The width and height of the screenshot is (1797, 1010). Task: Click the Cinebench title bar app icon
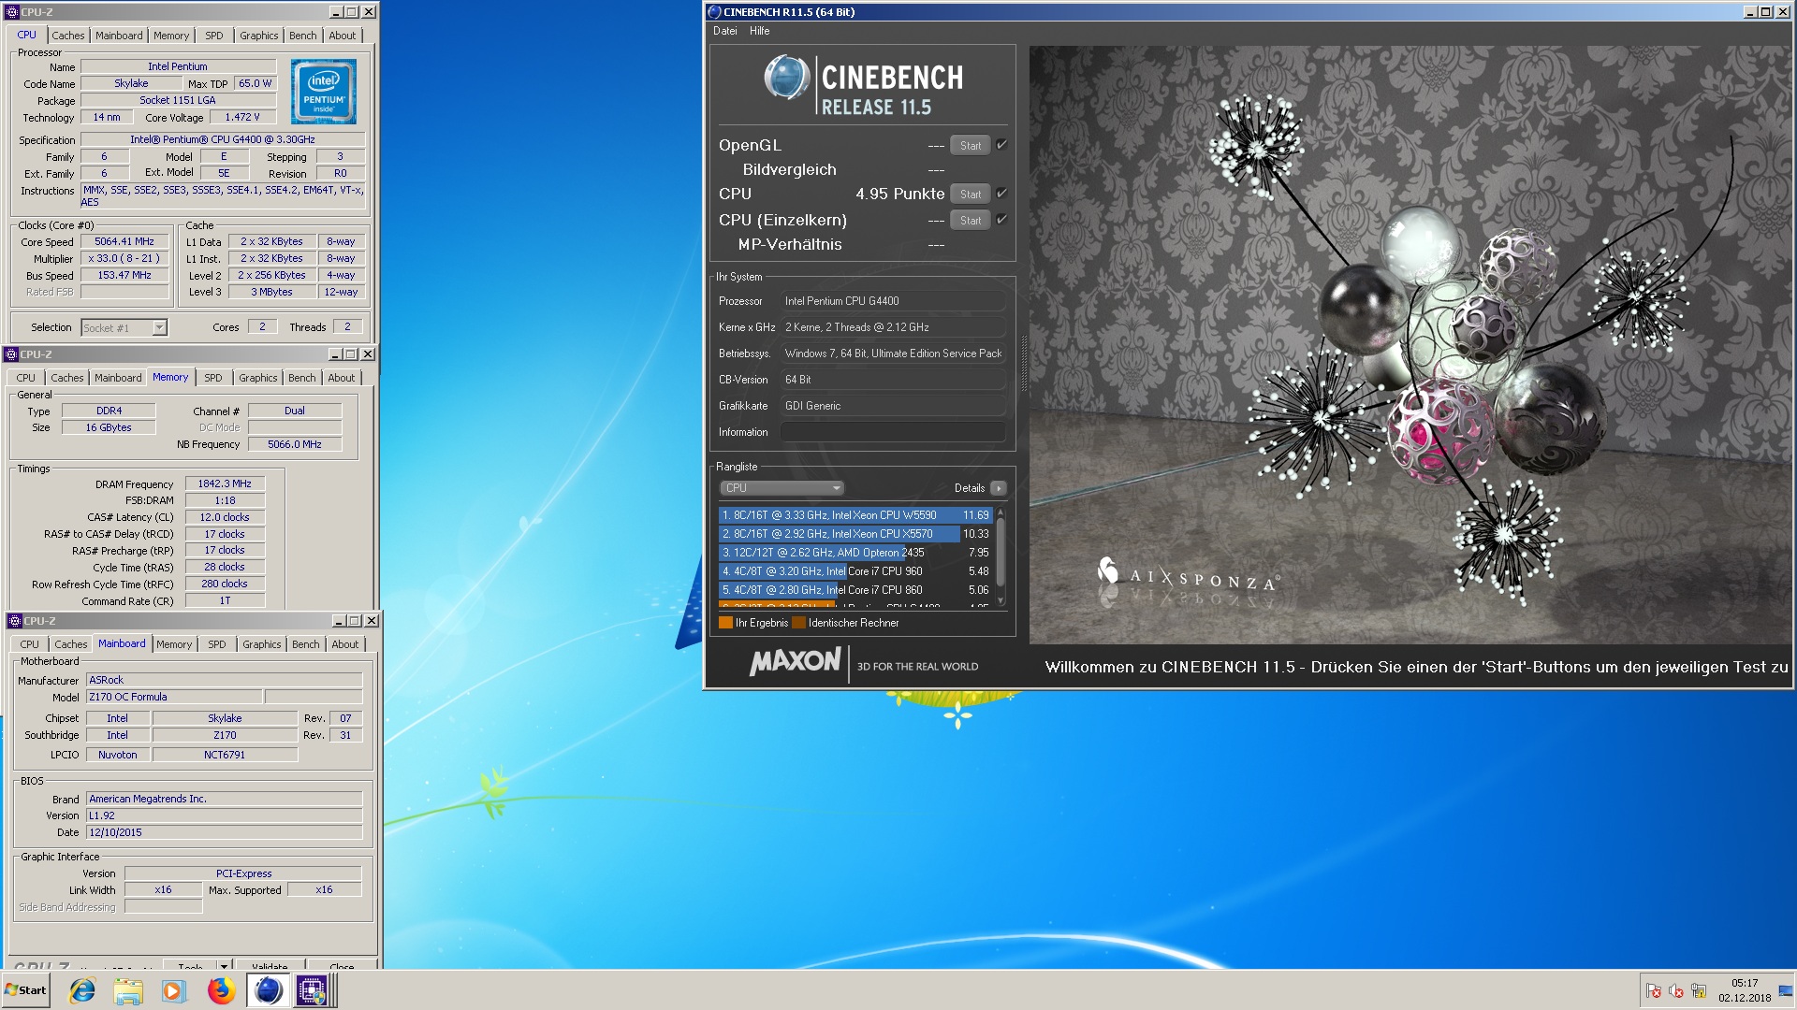715,12
